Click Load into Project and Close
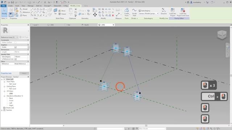232x130 pixels. [183, 12]
